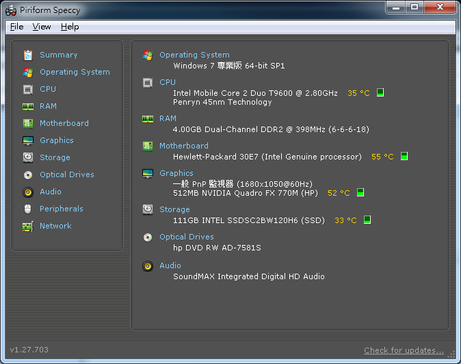Click the storage temperature 33 °C value
Image resolution: width=461 pixels, height=364 pixels.
coord(345,220)
